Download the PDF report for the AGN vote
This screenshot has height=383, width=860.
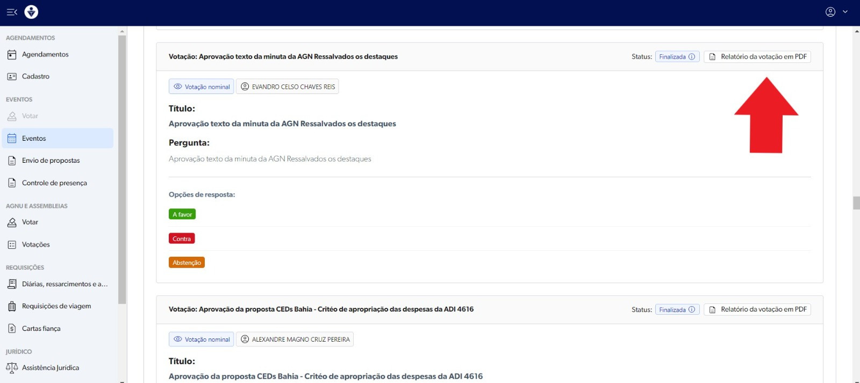point(757,57)
